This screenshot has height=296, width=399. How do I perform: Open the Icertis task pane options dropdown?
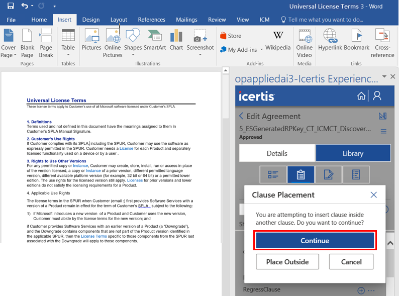(384, 76)
